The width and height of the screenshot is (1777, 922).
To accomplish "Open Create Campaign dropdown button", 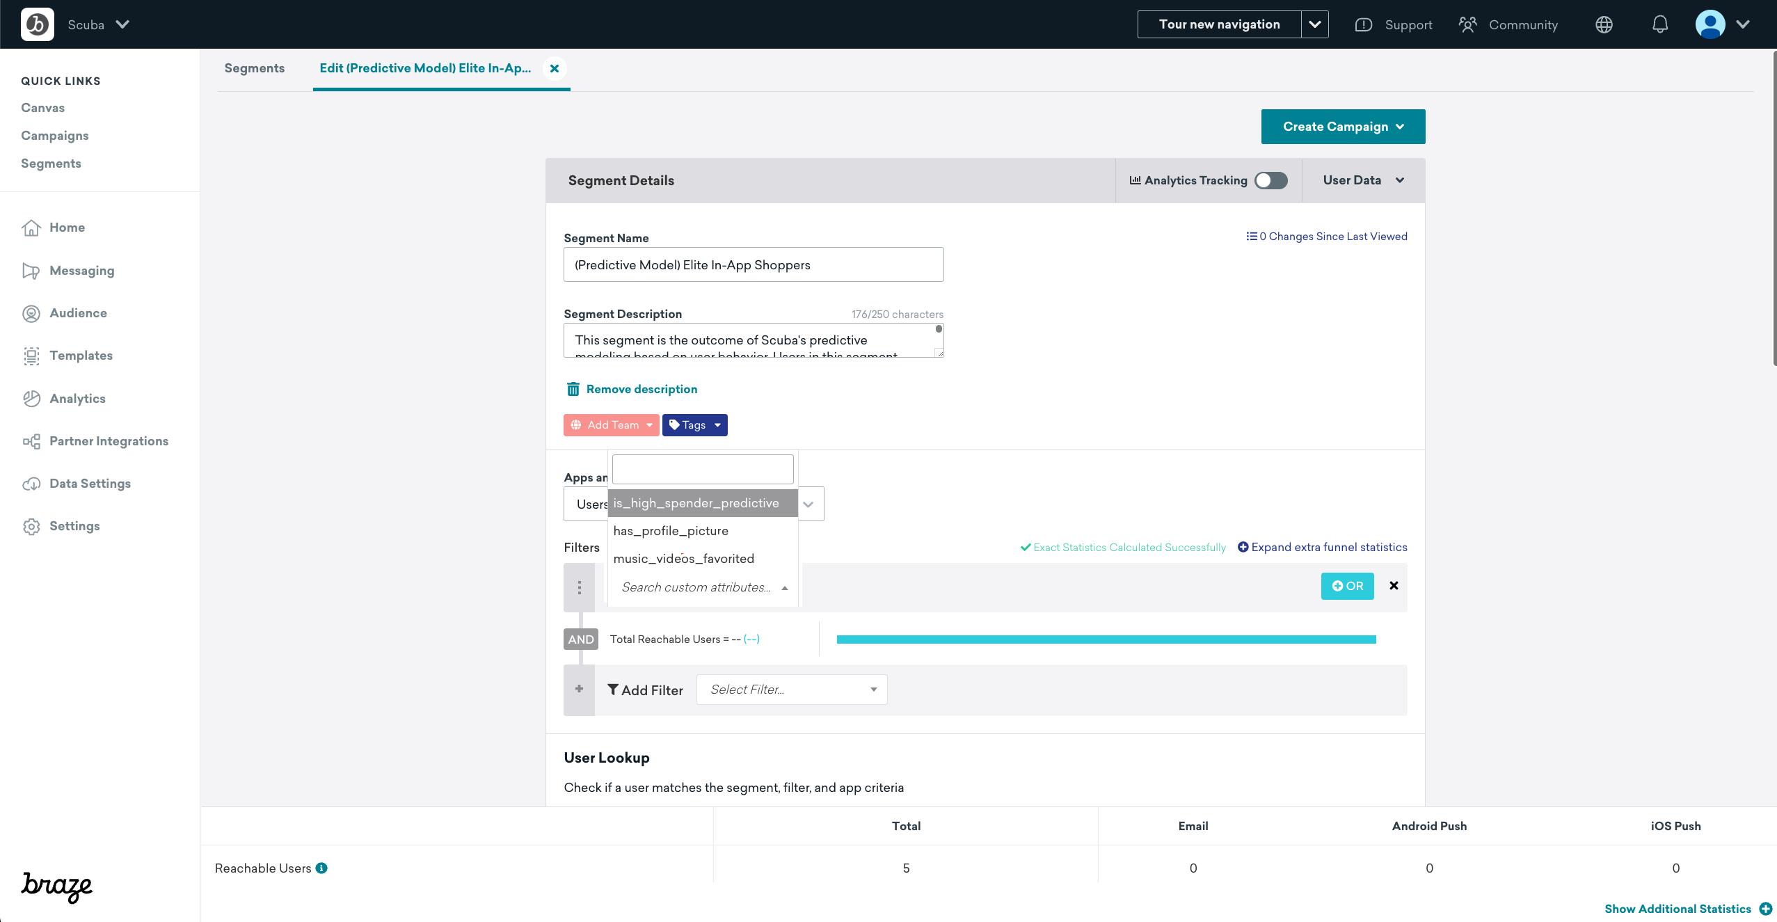I will pyautogui.click(x=1343, y=127).
